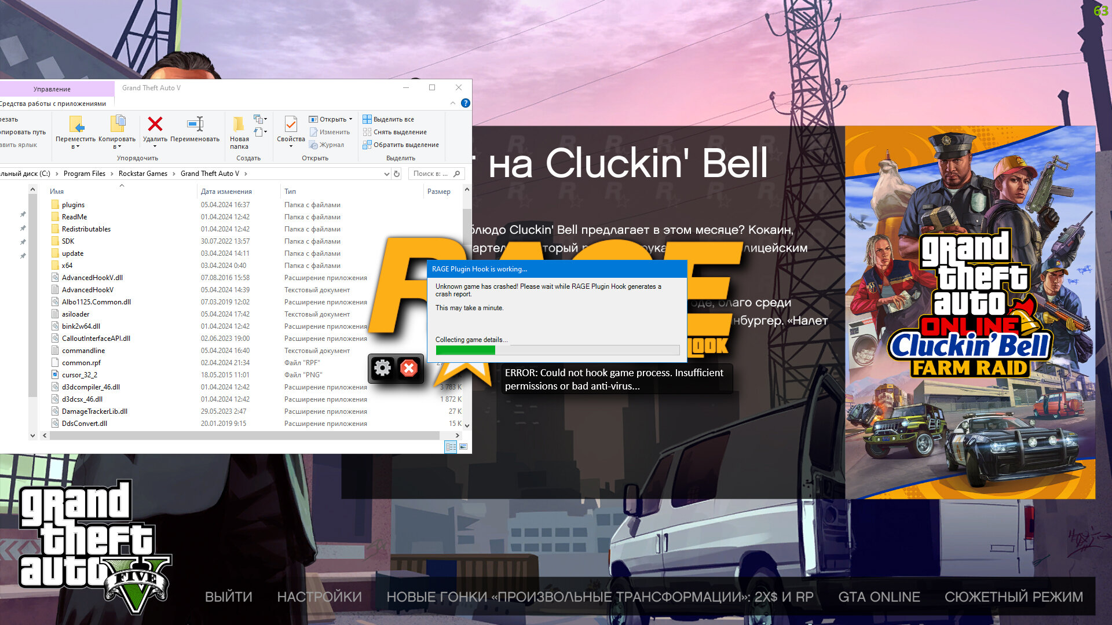The height and width of the screenshot is (625, 1112).
Task: Click RAGE Plugin Hook gear settings icon
Action: pos(382,368)
